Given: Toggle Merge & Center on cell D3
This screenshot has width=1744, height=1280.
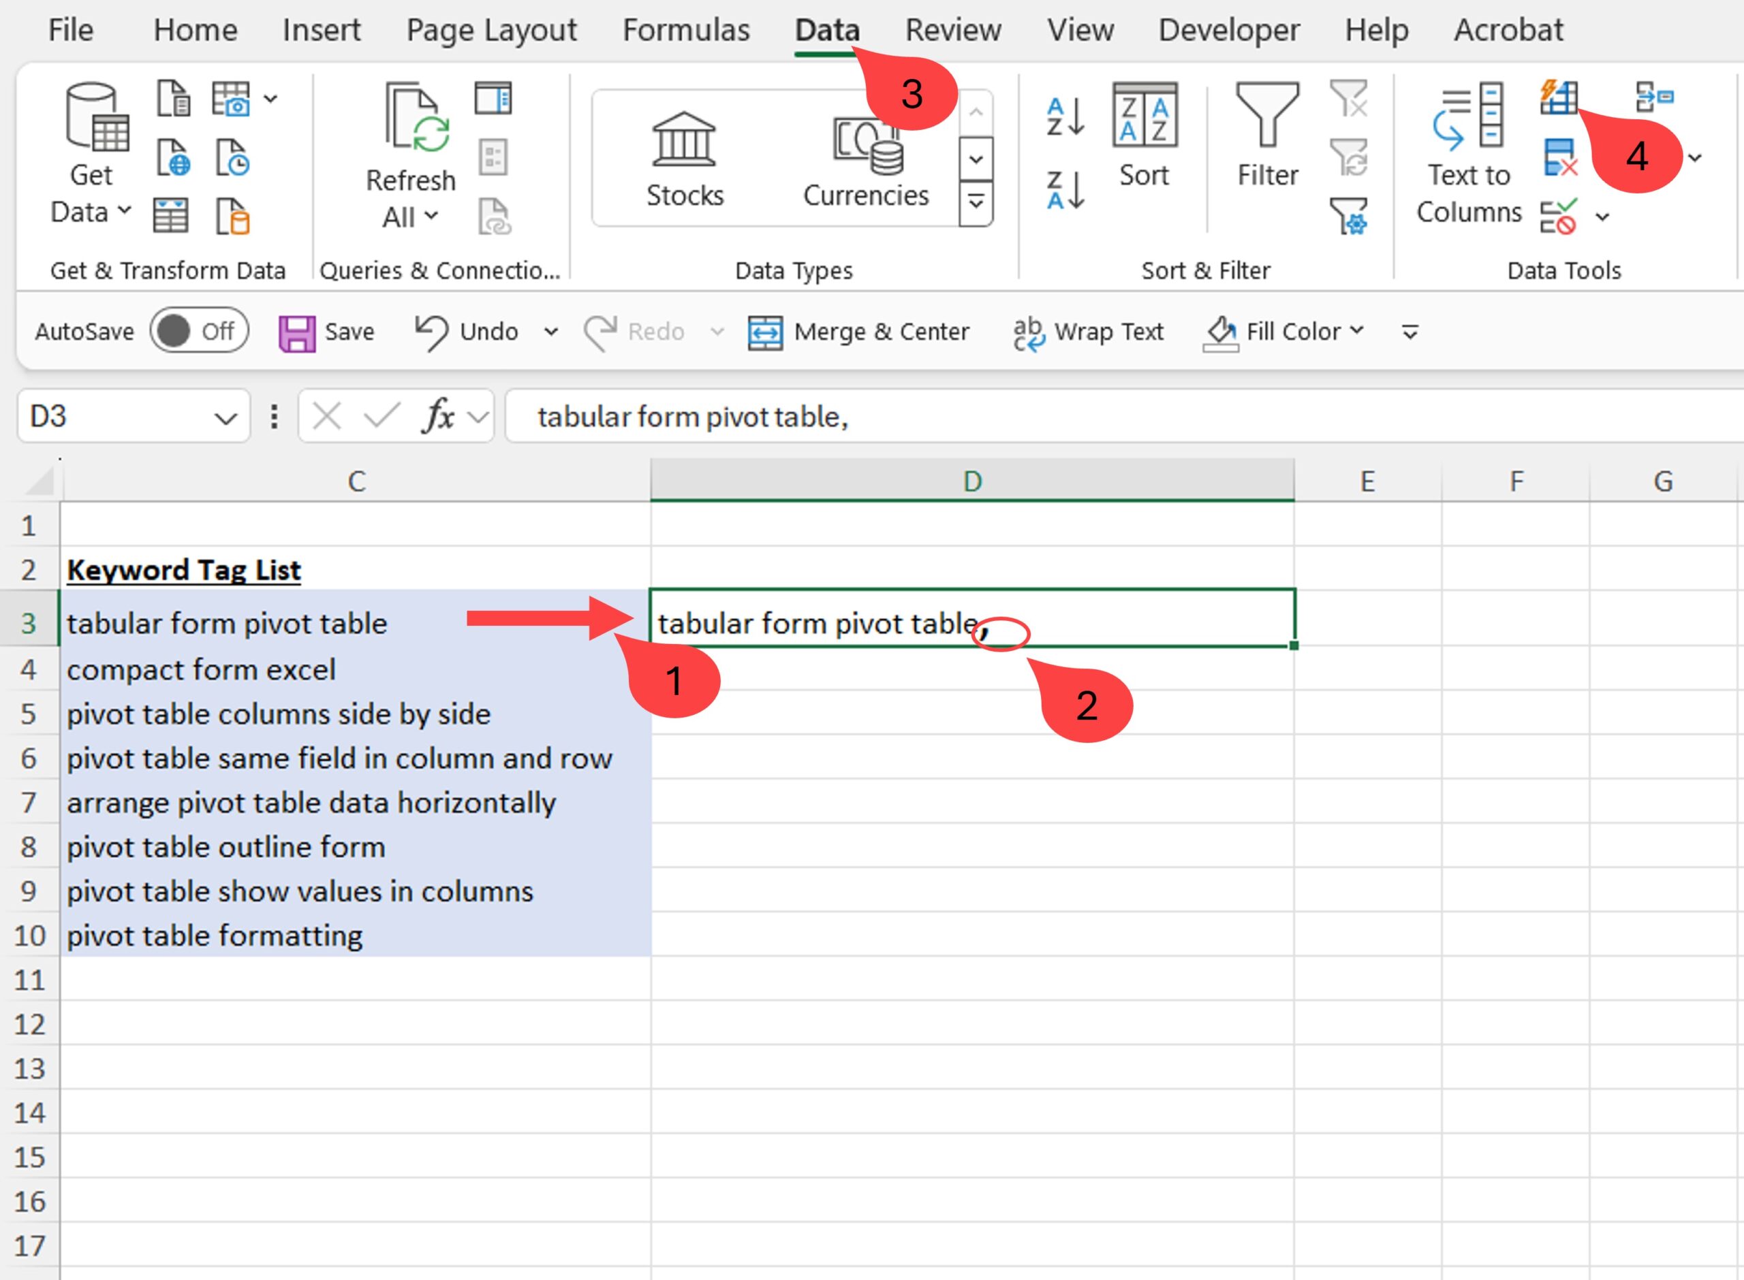Looking at the screenshot, I should pyautogui.click(x=860, y=331).
